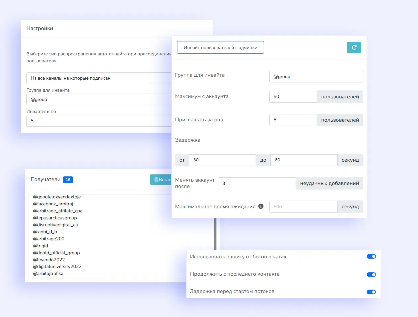
Task: Click the delay до field containing 60
Action: click(x=304, y=160)
